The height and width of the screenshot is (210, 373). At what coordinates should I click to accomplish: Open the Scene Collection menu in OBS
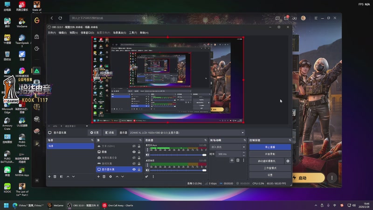[x=119, y=33]
